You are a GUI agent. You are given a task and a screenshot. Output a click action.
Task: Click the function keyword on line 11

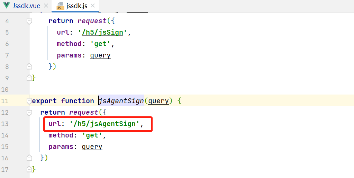tap(78, 101)
